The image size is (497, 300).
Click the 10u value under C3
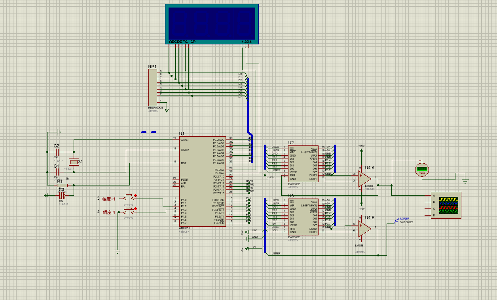(x=61, y=201)
